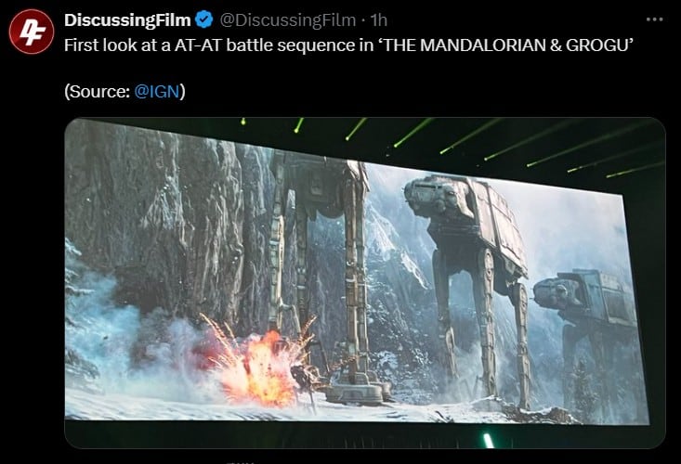Click the blue verified checkmark badge

[201, 19]
